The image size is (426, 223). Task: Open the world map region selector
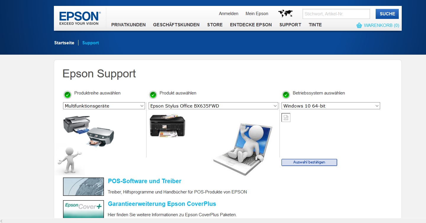tap(285, 14)
